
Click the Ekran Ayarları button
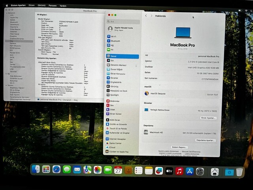(x=208, y=118)
